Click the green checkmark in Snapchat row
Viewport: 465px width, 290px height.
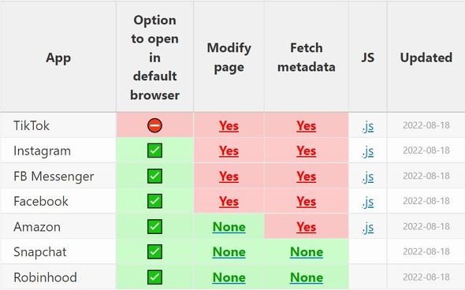pyautogui.click(x=154, y=251)
